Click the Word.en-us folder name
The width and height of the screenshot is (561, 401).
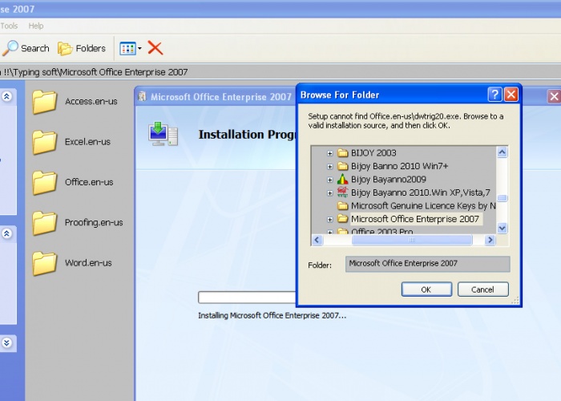coord(88,263)
